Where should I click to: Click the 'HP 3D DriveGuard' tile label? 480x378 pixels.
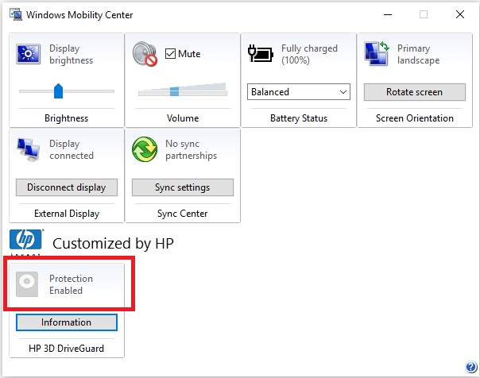pos(67,349)
